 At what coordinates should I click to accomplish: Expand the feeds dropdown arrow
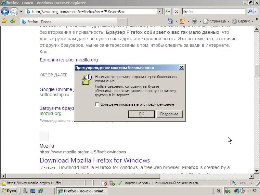(188, 21)
